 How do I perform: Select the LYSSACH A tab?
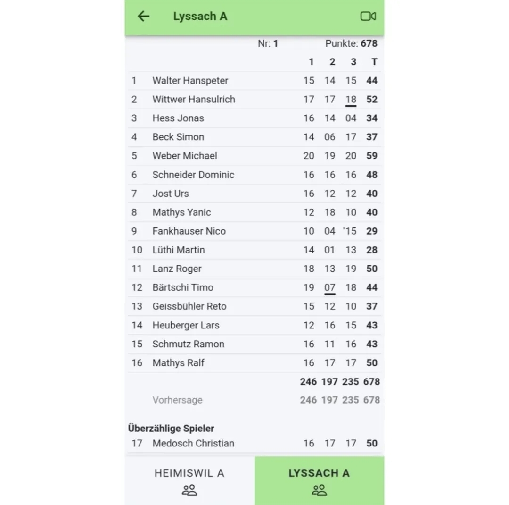pyautogui.click(x=319, y=473)
